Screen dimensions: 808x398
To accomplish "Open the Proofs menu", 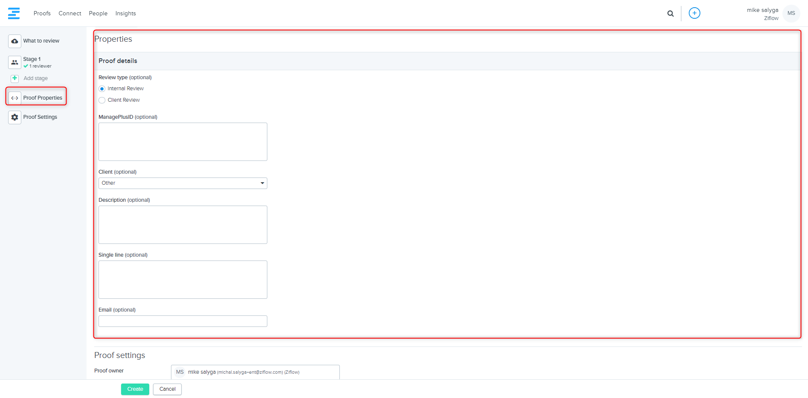I will click(x=42, y=14).
